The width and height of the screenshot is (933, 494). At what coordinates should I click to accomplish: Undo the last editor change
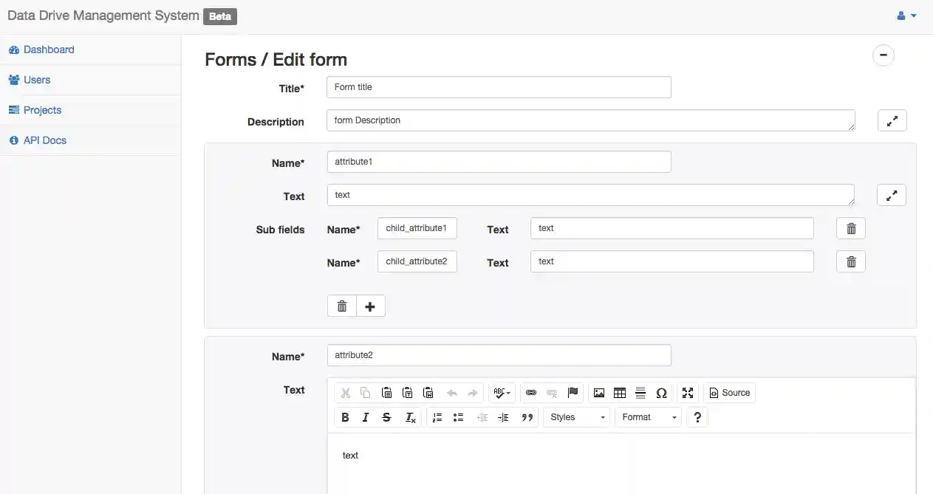451,392
